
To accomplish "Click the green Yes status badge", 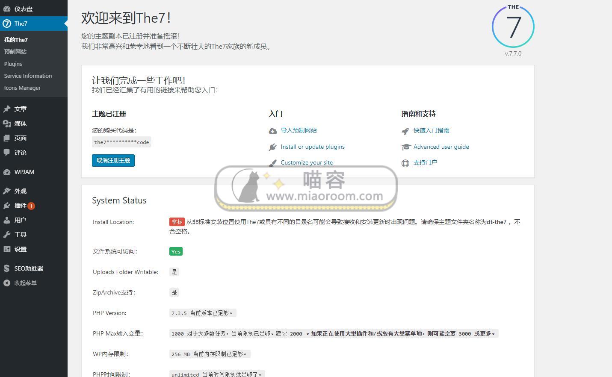I will click(176, 251).
